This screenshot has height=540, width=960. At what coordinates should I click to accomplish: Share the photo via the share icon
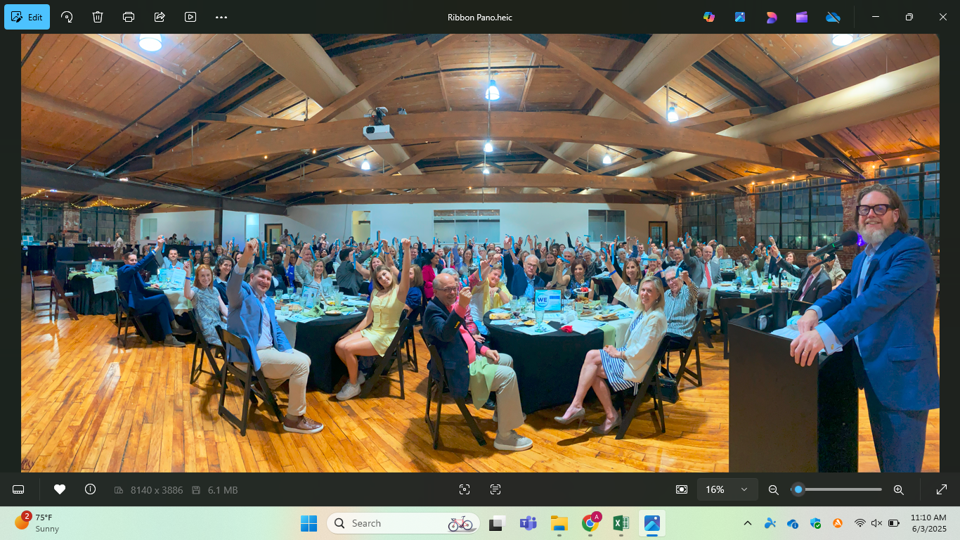point(160,17)
